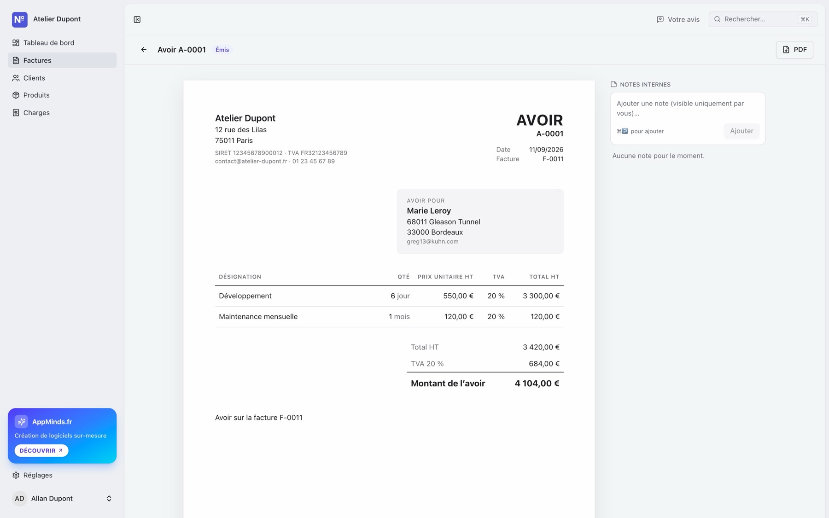Click the Marie Leroy client name
The image size is (829, 518).
(429, 211)
